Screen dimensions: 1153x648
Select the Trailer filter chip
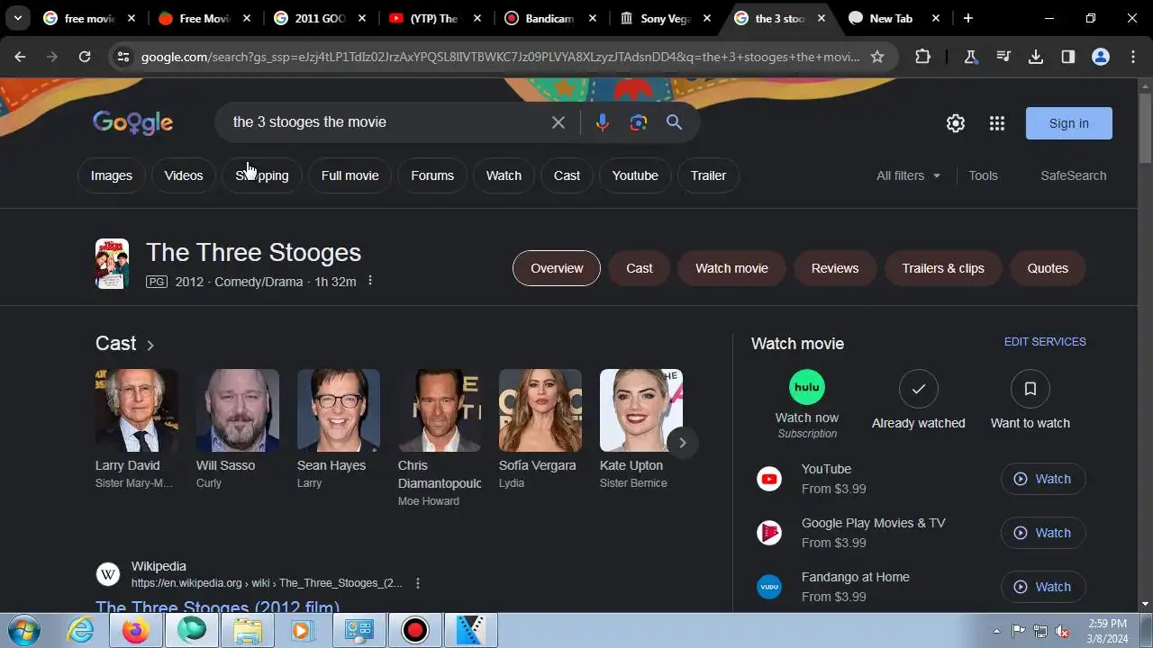tap(708, 175)
